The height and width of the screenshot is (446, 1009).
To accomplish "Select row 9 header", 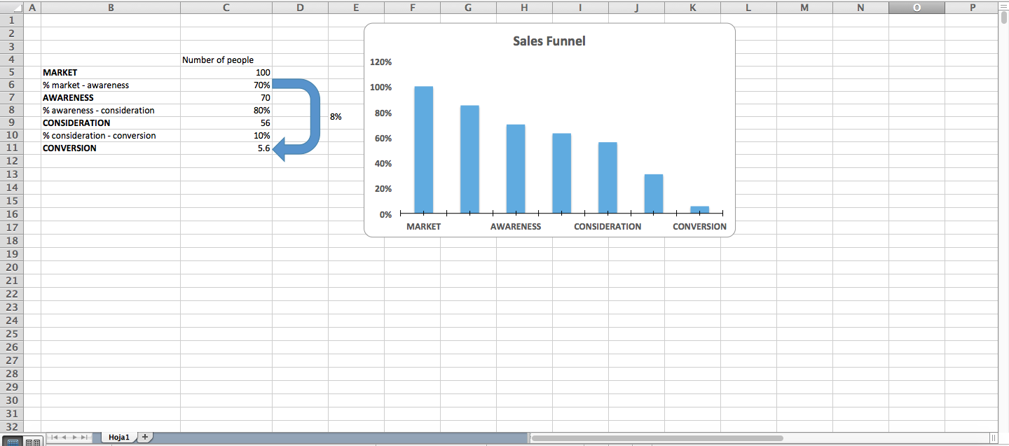I will point(12,123).
